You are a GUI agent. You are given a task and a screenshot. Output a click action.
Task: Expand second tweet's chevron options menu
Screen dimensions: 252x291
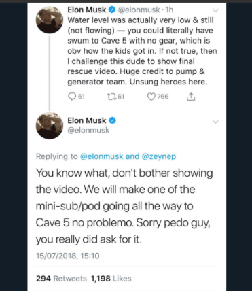coord(216,122)
